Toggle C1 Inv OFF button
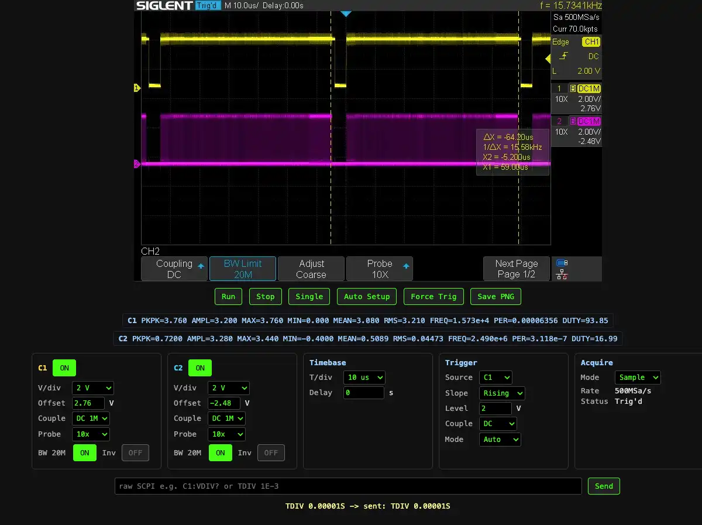The width and height of the screenshot is (702, 525). click(x=135, y=452)
